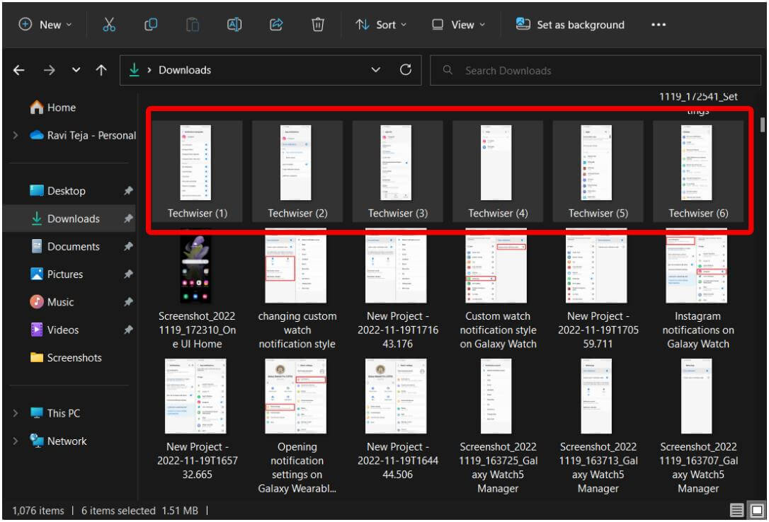769x522 pixels.
Task: Select Techwiser (1) file
Action: tap(197, 171)
